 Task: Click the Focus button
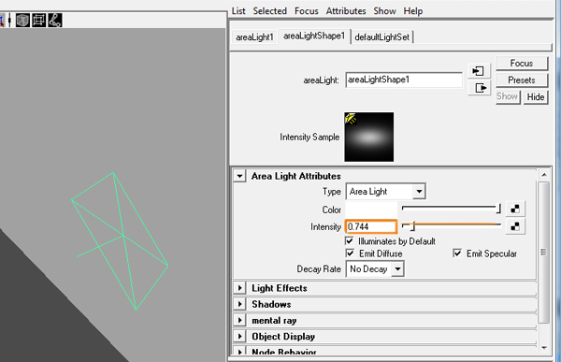point(522,63)
